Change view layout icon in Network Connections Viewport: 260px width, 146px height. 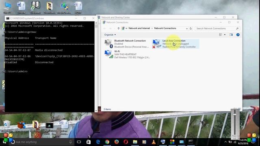[221, 34]
